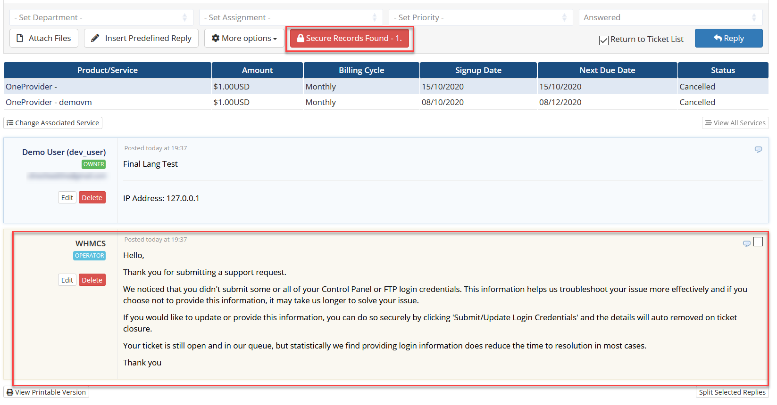Click the Signup Date column header
The height and width of the screenshot is (405, 777).
478,70
